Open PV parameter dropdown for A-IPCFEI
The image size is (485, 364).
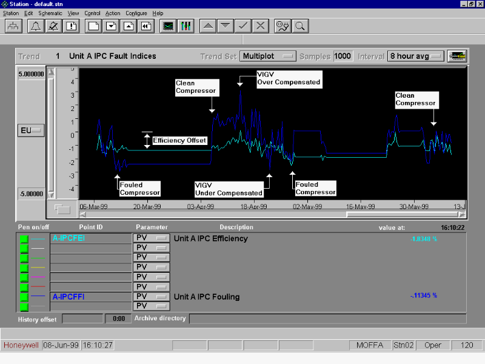click(150, 238)
